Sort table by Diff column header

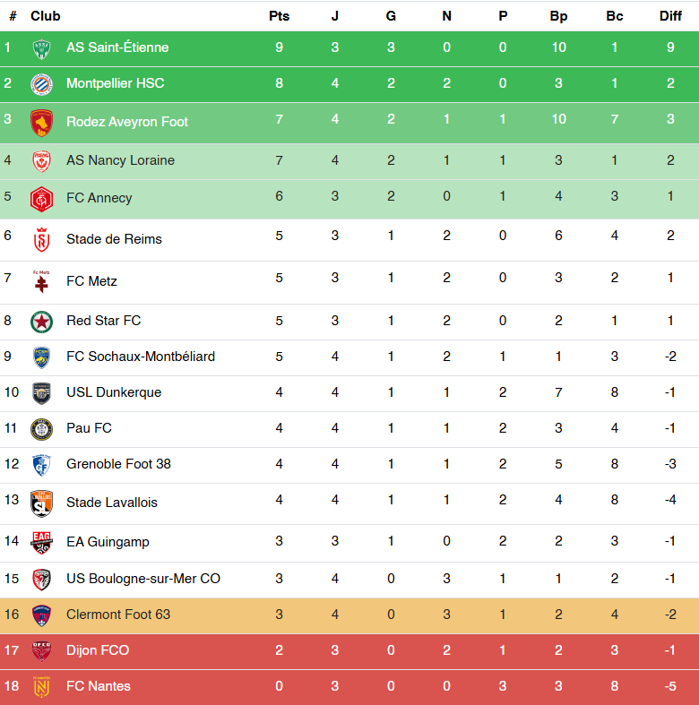670,16
